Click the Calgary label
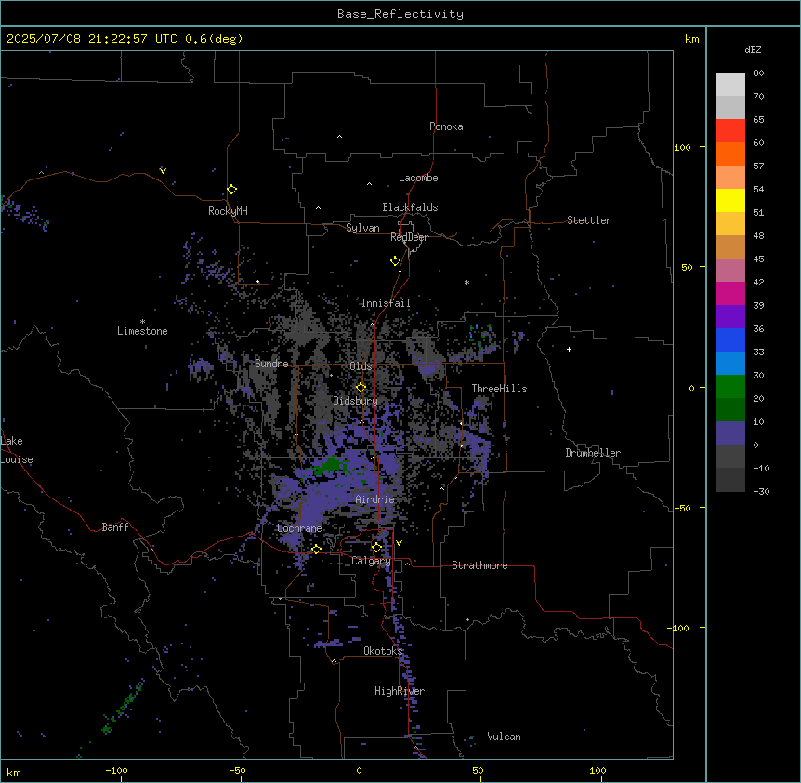Screen dimensions: 801x783 [x=371, y=561]
